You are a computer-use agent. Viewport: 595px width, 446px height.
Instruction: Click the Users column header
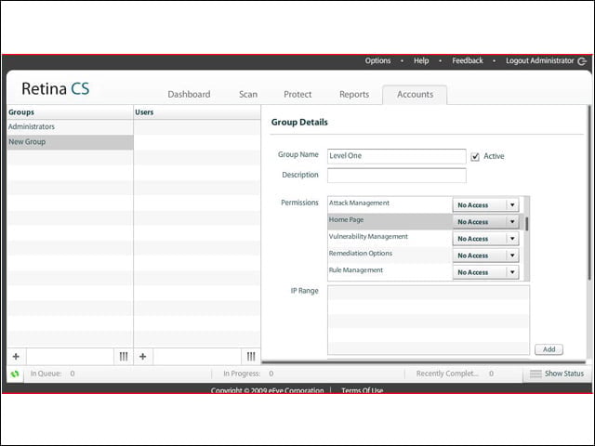[197, 112]
